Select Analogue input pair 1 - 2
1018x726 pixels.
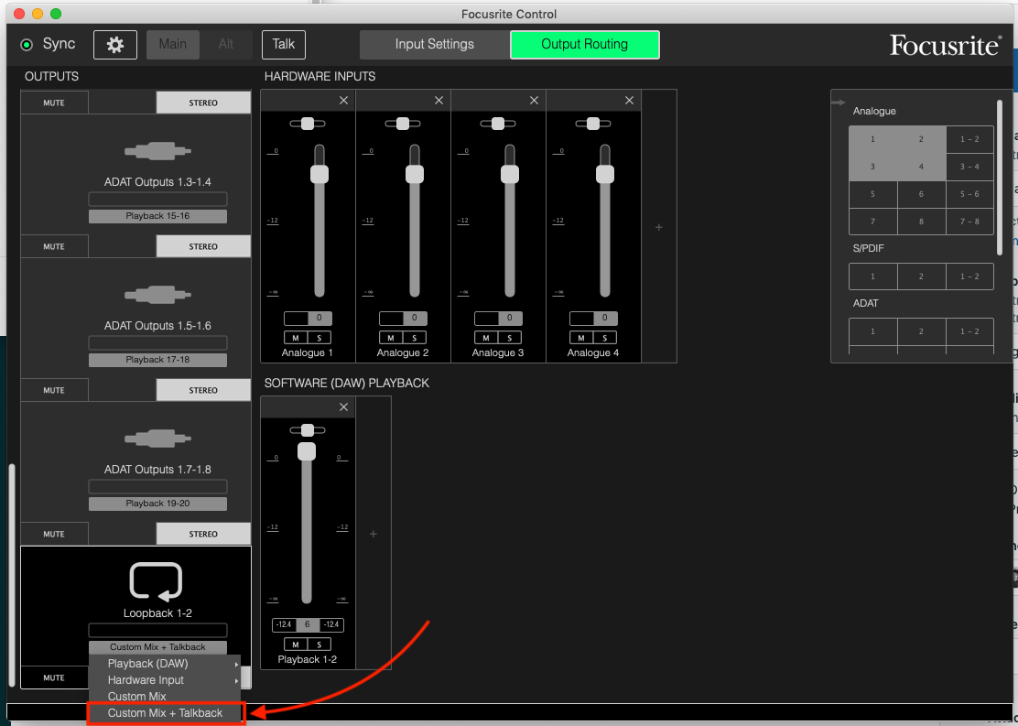point(970,139)
